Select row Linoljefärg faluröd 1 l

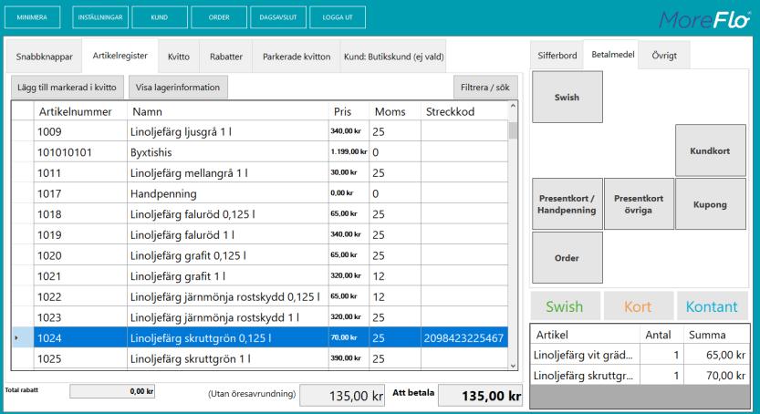click(260, 235)
